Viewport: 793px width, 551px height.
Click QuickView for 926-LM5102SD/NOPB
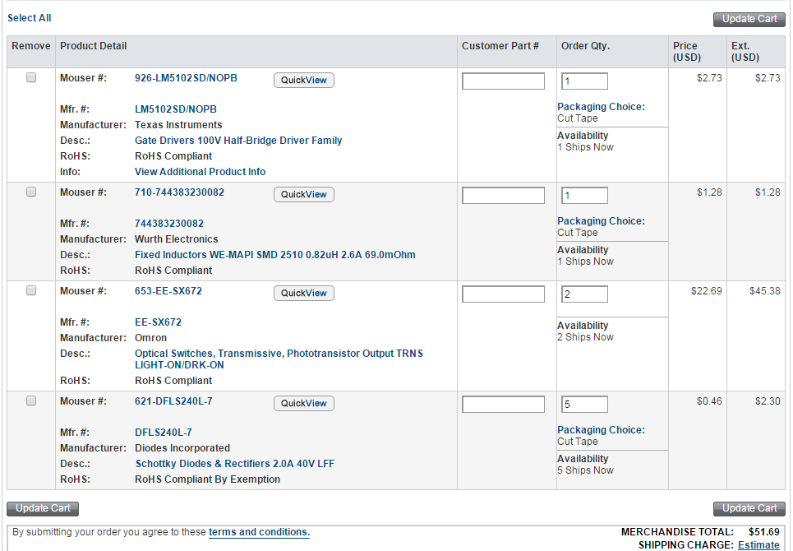tap(304, 80)
